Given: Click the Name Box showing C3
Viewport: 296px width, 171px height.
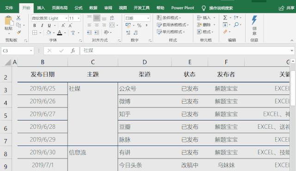Looking at the screenshot, I should 18,51.
